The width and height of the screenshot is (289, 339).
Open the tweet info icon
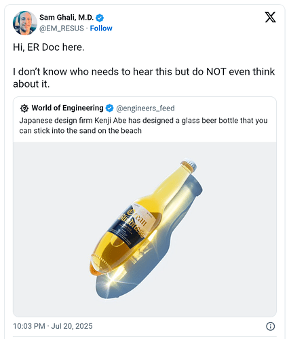(271, 326)
